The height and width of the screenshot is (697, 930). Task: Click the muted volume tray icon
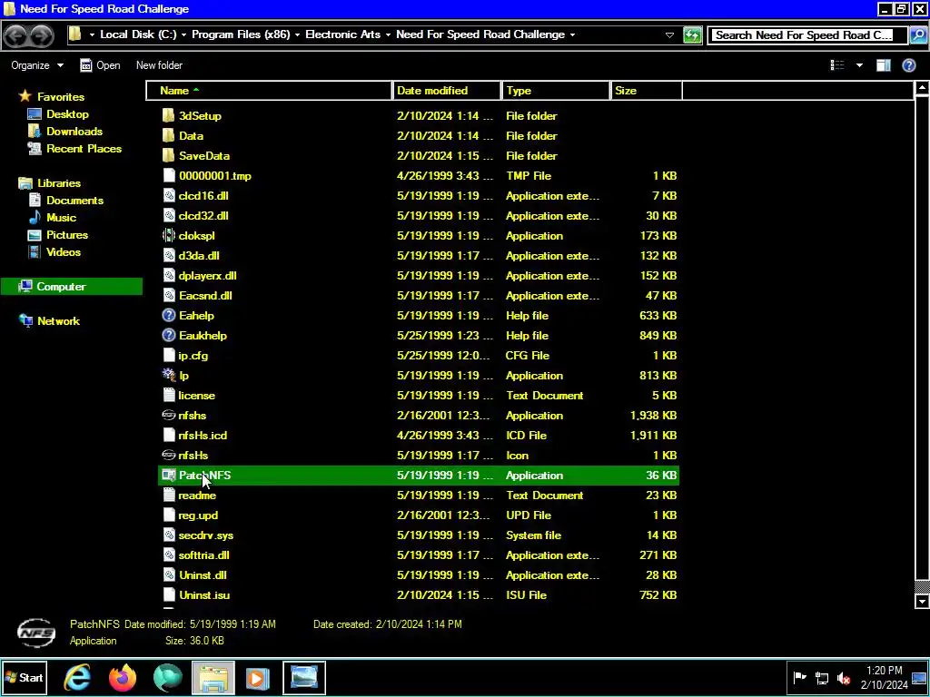coord(843,678)
